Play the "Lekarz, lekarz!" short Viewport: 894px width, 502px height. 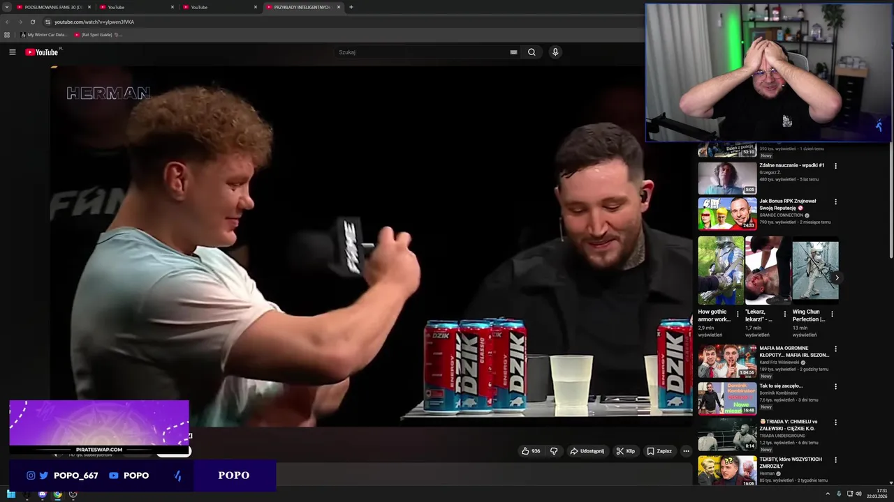[x=768, y=270]
